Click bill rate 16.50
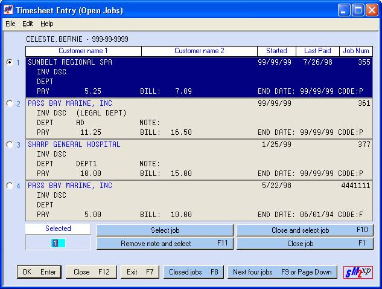The width and height of the screenshot is (382, 289). click(181, 132)
